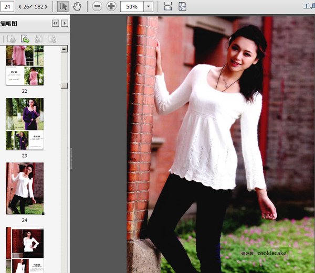Collapse thumbnails panel with double-arrow button

pos(56,24)
